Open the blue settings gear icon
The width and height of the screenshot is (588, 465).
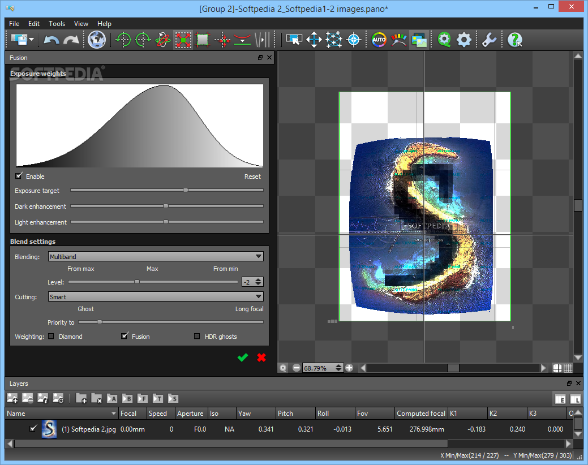click(x=464, y=40)
